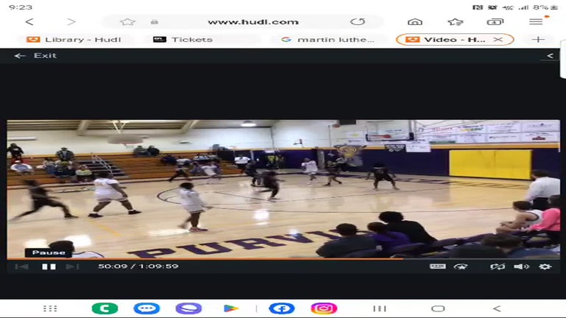Open the purple chat app
The image size is (566, 318).
click(x=189, y=308)
